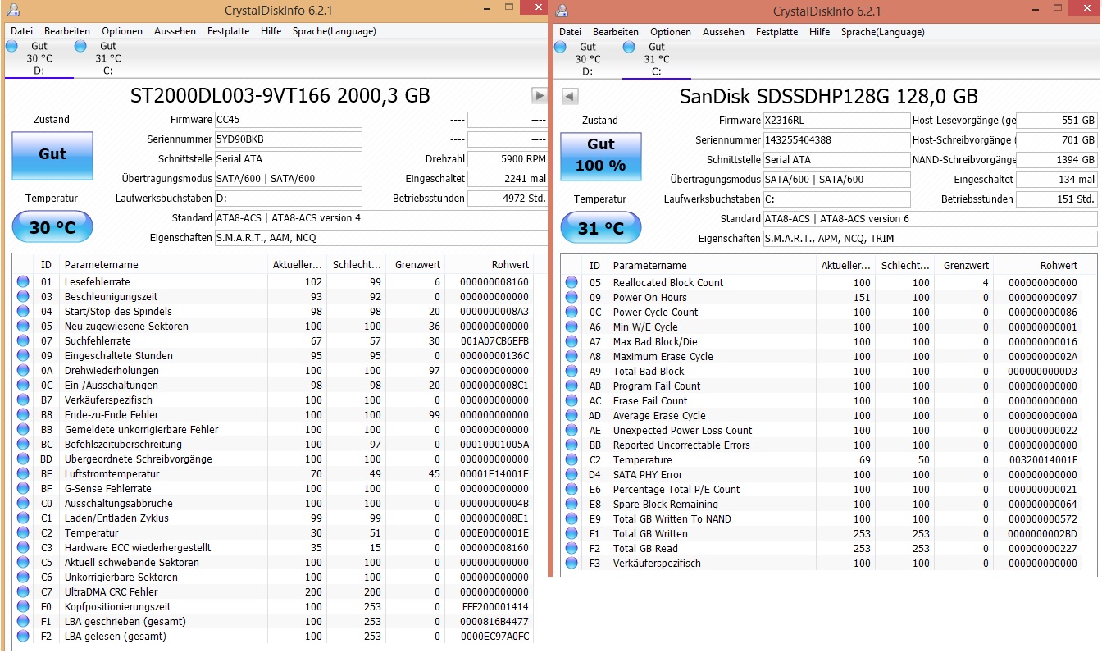Select the status orb for Unexpected Power Loss Count
This screenshot has height=653, width=1102.
point(571,431)
